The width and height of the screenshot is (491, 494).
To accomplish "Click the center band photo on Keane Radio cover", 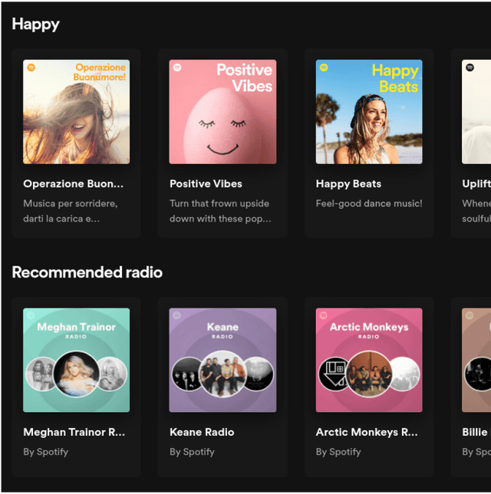I will pyautogui.click(x=222, y=374).
